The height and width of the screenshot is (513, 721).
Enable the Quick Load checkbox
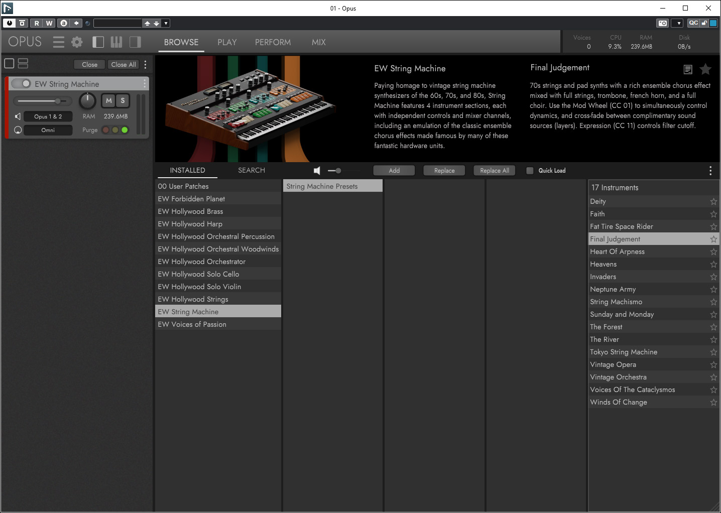[x=530, y=171]
